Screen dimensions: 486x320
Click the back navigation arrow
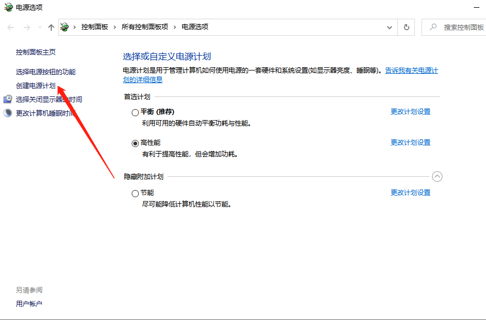[x=9, y=27]
